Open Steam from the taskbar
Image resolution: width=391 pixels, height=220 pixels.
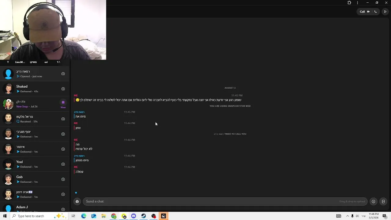(x=144, y=216)
